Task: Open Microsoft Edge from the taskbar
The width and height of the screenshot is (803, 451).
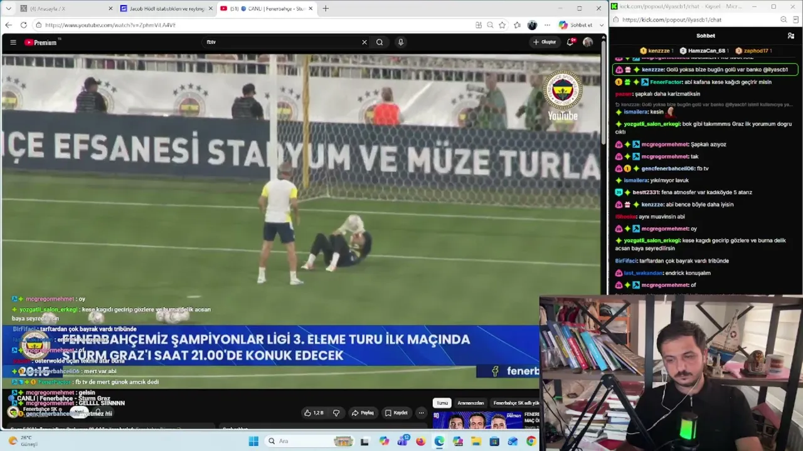Action: point(439,441)
